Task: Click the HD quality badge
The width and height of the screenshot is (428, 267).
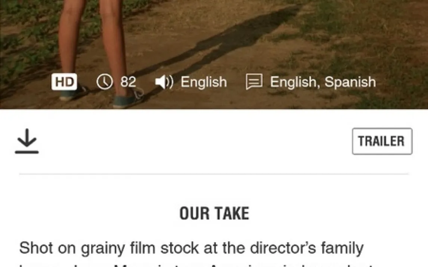Action: coord(64,82)
